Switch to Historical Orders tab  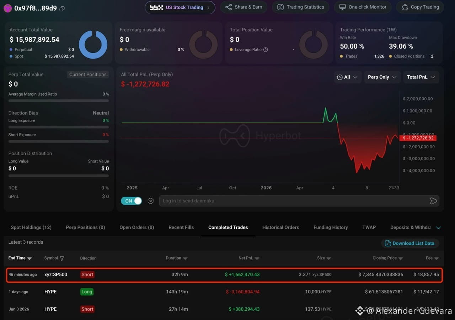click(280, 227)
